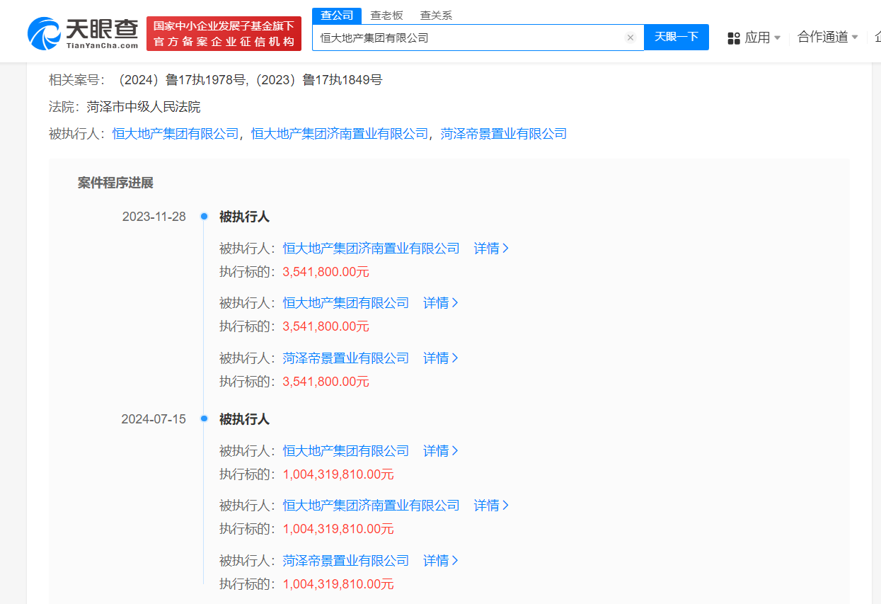This screenshot has width=881, height=604.
Task: Open the 合作通道 dropdown menu
Action: (x=827, y=38)
